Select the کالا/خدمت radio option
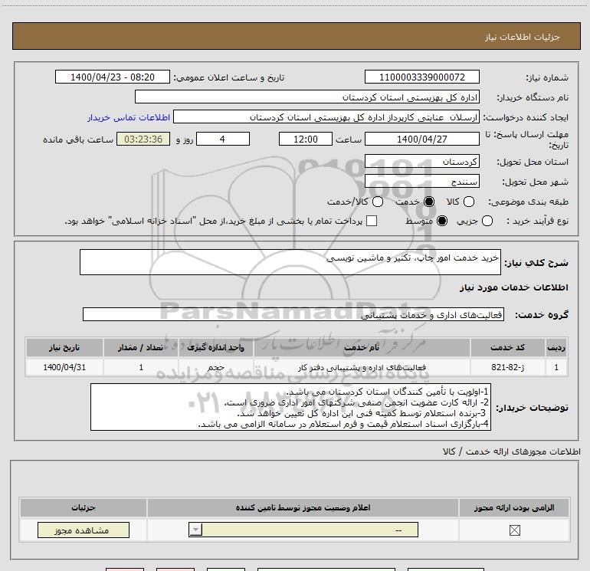 (378, 202)
